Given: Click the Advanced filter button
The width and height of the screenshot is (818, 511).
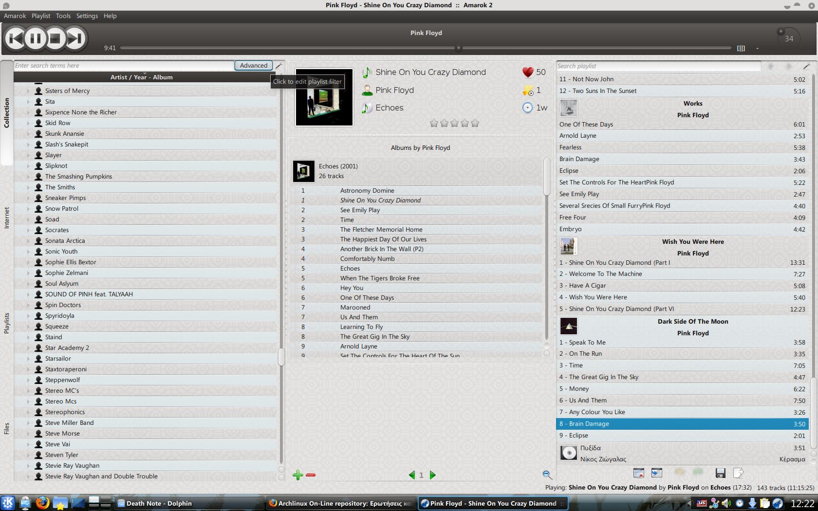Looking at the screenshot, I should [253, 65].
